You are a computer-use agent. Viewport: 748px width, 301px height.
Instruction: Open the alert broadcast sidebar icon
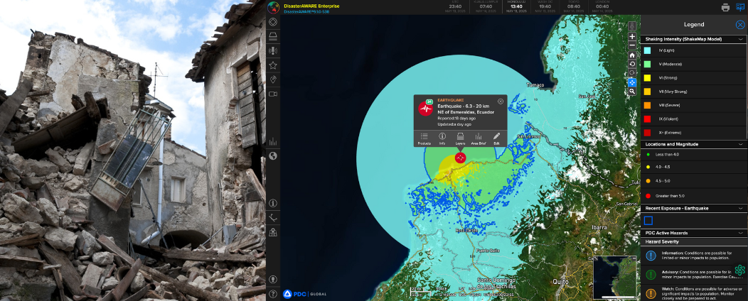273,50
